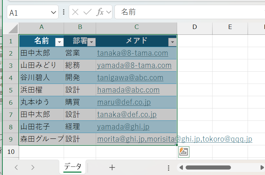The width and height of the screenshot is (265, 175).
Task: Open the tanaka@8-tama.com email link
Action: coord(132,53)
